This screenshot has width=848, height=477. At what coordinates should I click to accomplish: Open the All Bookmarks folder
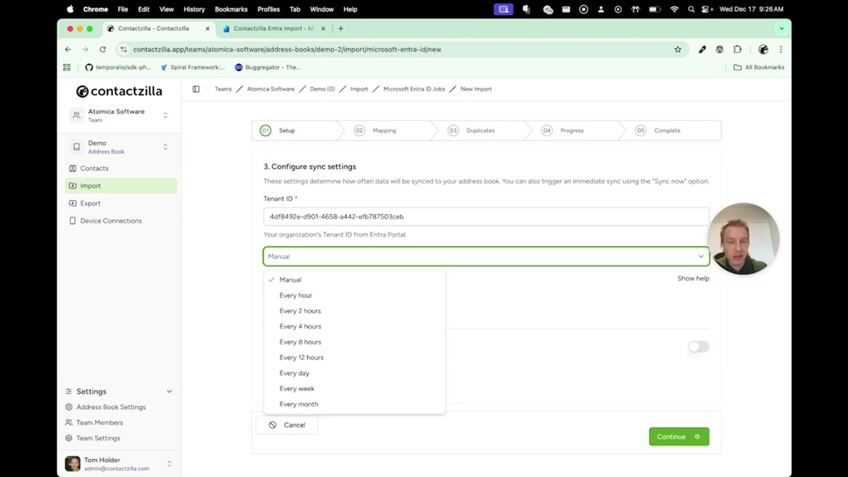coord(759,67)
